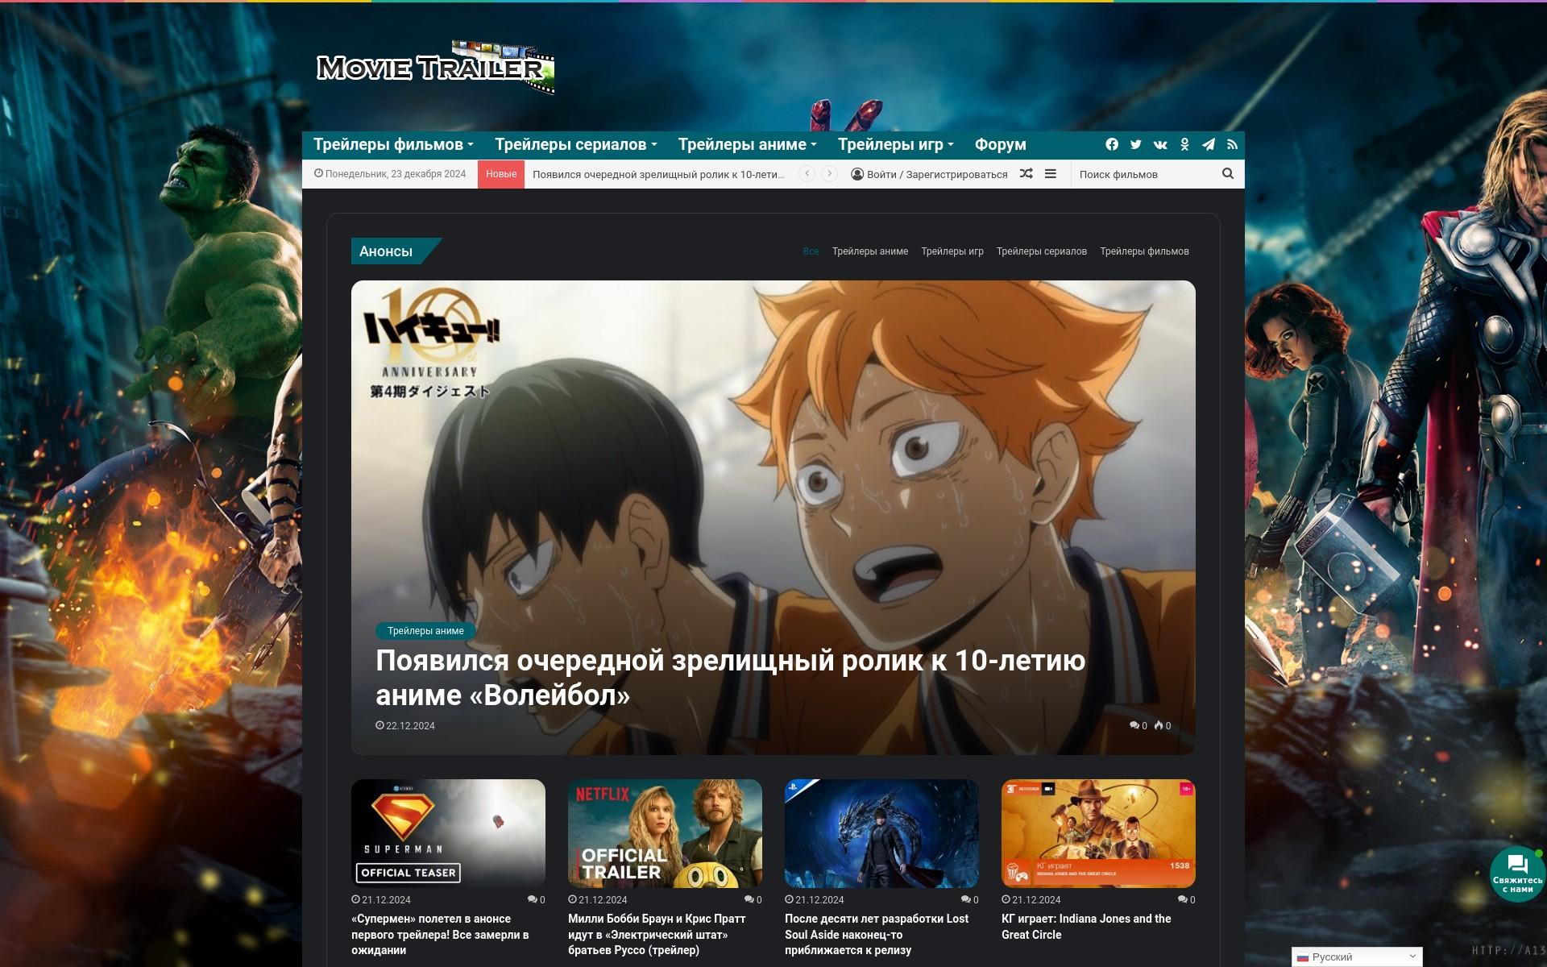
Task: Select the Трейлеры фильмов filter tab
Action: click(1144, 251)
